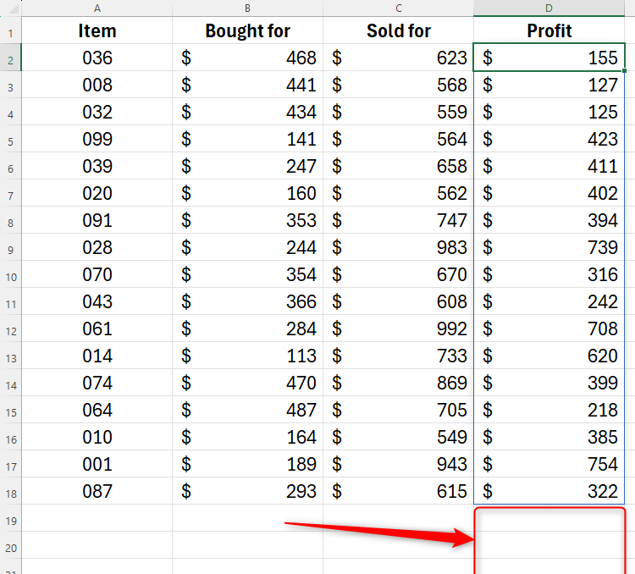Select the highlighted column D header

[549, 8]
